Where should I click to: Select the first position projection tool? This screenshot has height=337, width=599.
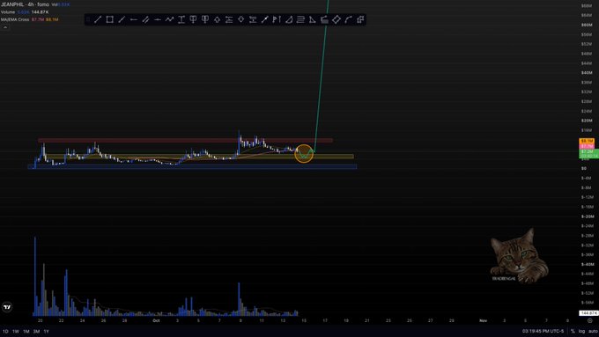coord(193,19)
